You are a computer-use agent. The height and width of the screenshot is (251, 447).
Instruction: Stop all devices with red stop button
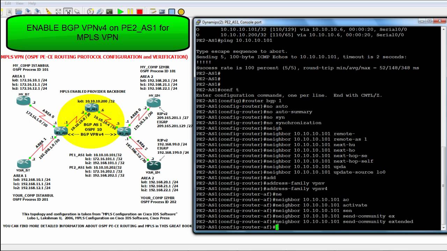coord(139,12)
